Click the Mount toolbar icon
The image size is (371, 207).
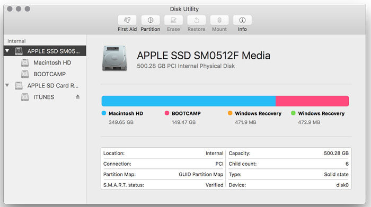[x=219, y=20]
